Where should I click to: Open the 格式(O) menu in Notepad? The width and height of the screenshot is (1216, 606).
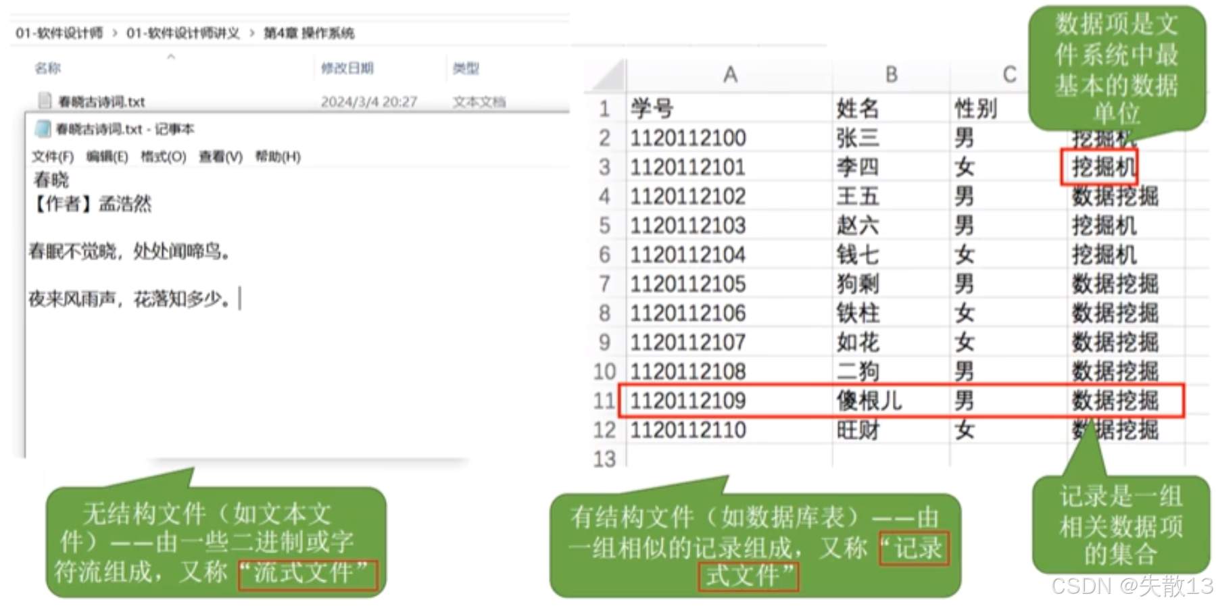163,157
